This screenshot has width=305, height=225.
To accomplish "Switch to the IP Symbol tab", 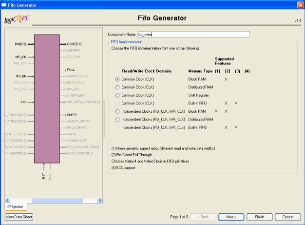I will [15, 207].
